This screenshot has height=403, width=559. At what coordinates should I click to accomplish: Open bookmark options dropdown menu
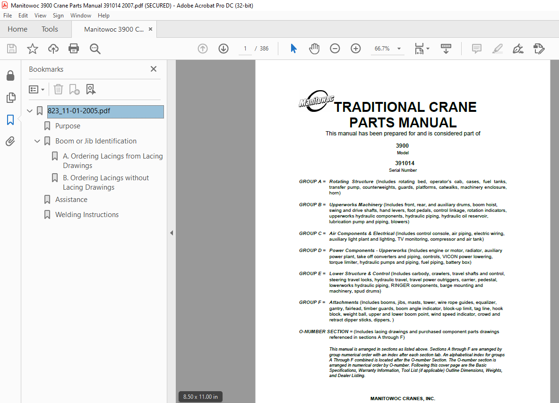tap(36, 89)
